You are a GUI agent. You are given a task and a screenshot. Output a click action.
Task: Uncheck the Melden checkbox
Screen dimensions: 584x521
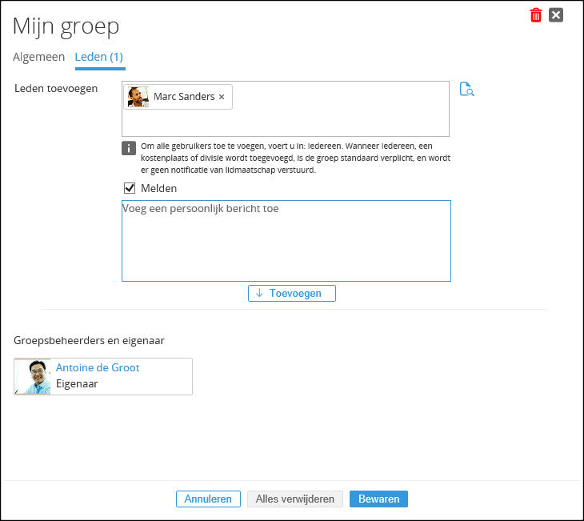pos(130,188)
